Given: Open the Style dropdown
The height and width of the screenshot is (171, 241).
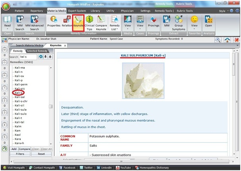Looking at the screenshot, I should click(x=224, y=11).
